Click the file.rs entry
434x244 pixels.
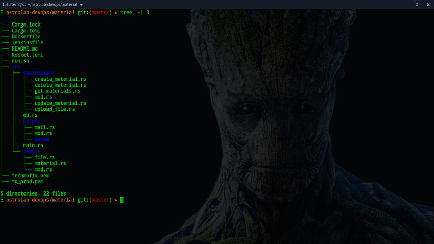(44, 157)
